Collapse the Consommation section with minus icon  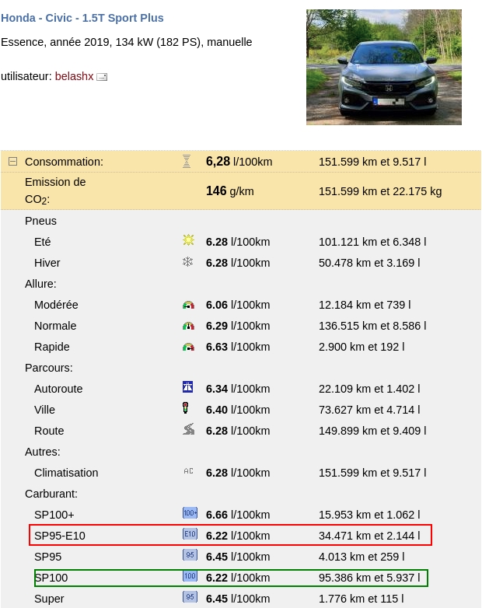pyautogui.click(x=12, y=162)
